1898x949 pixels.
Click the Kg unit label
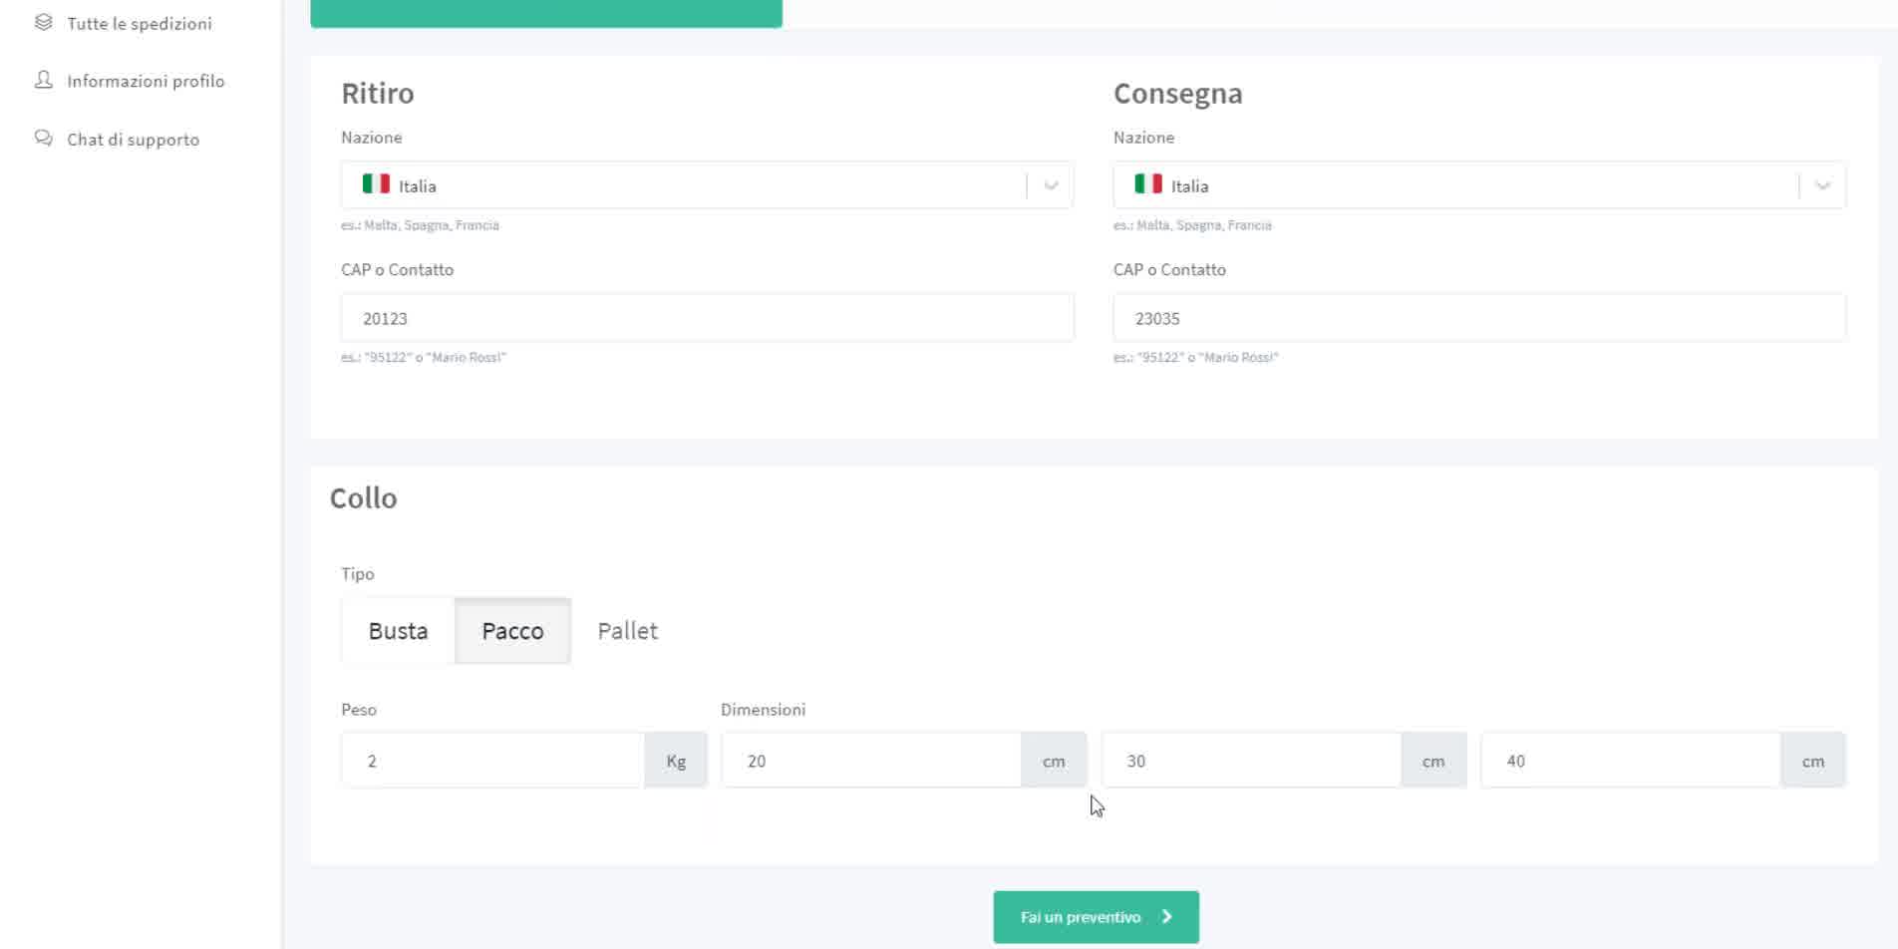coord(676,761)
